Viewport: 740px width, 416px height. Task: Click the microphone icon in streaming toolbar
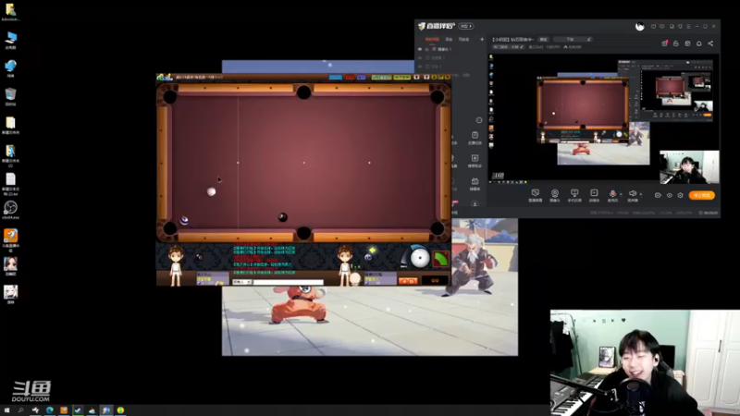(612, 193)
